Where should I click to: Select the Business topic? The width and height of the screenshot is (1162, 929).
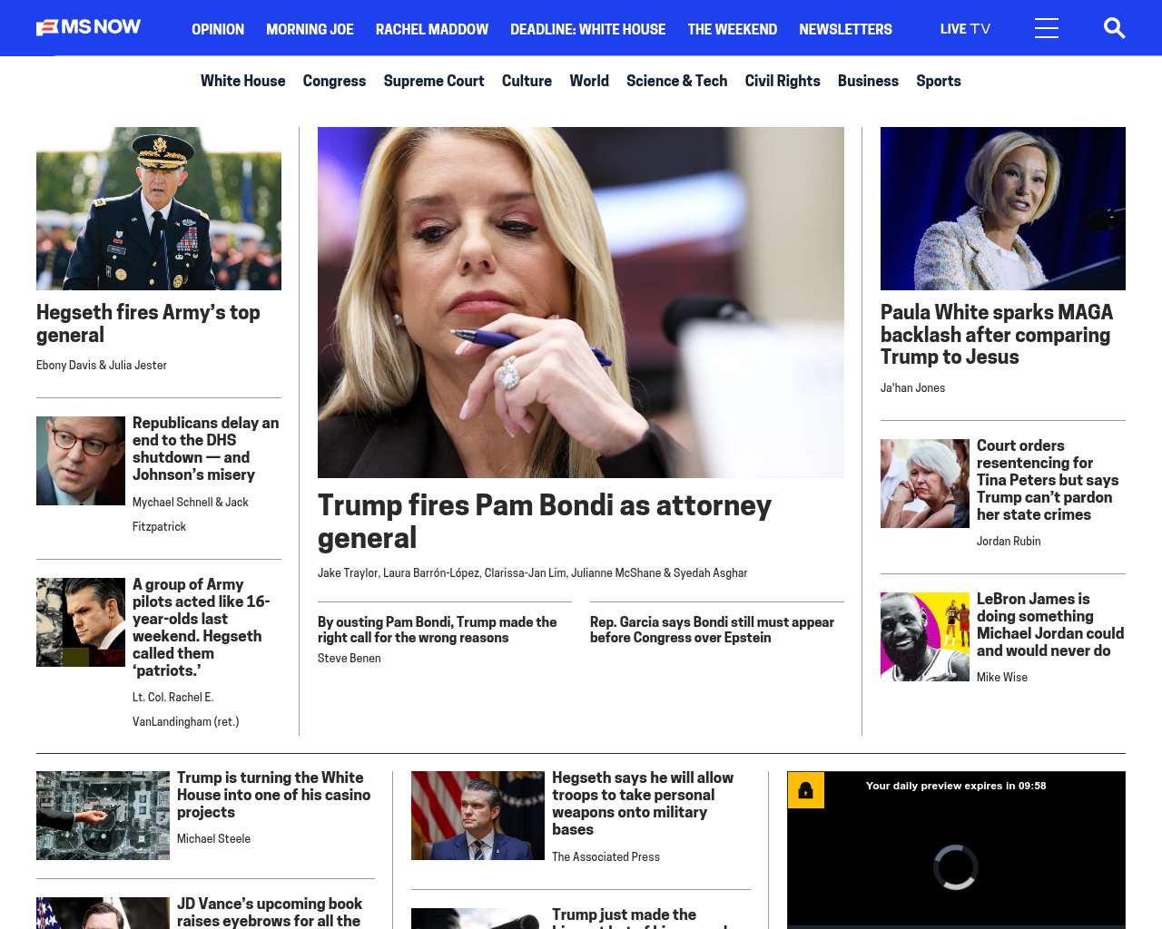pos(868,81)
